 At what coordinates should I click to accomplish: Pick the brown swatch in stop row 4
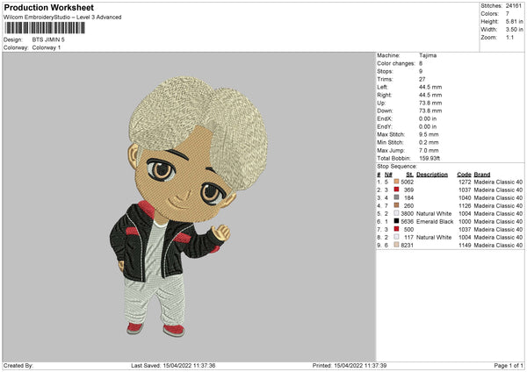click(x=396, y=205)
